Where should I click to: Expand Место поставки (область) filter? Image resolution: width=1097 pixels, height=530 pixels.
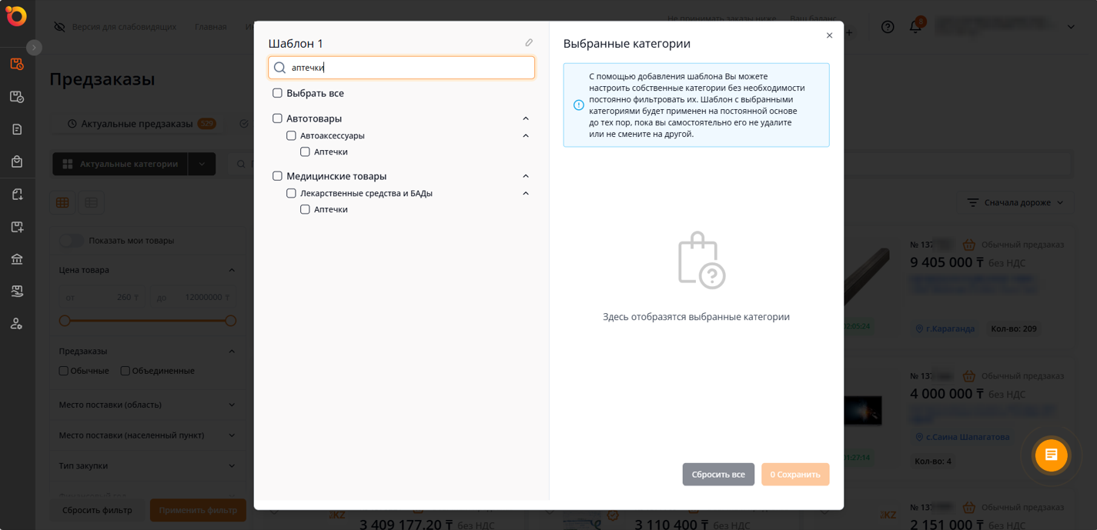(x=232, y=405)
